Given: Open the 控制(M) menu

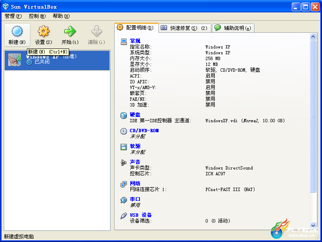Looking at the screenshot, I should click(x=37, y=16).
